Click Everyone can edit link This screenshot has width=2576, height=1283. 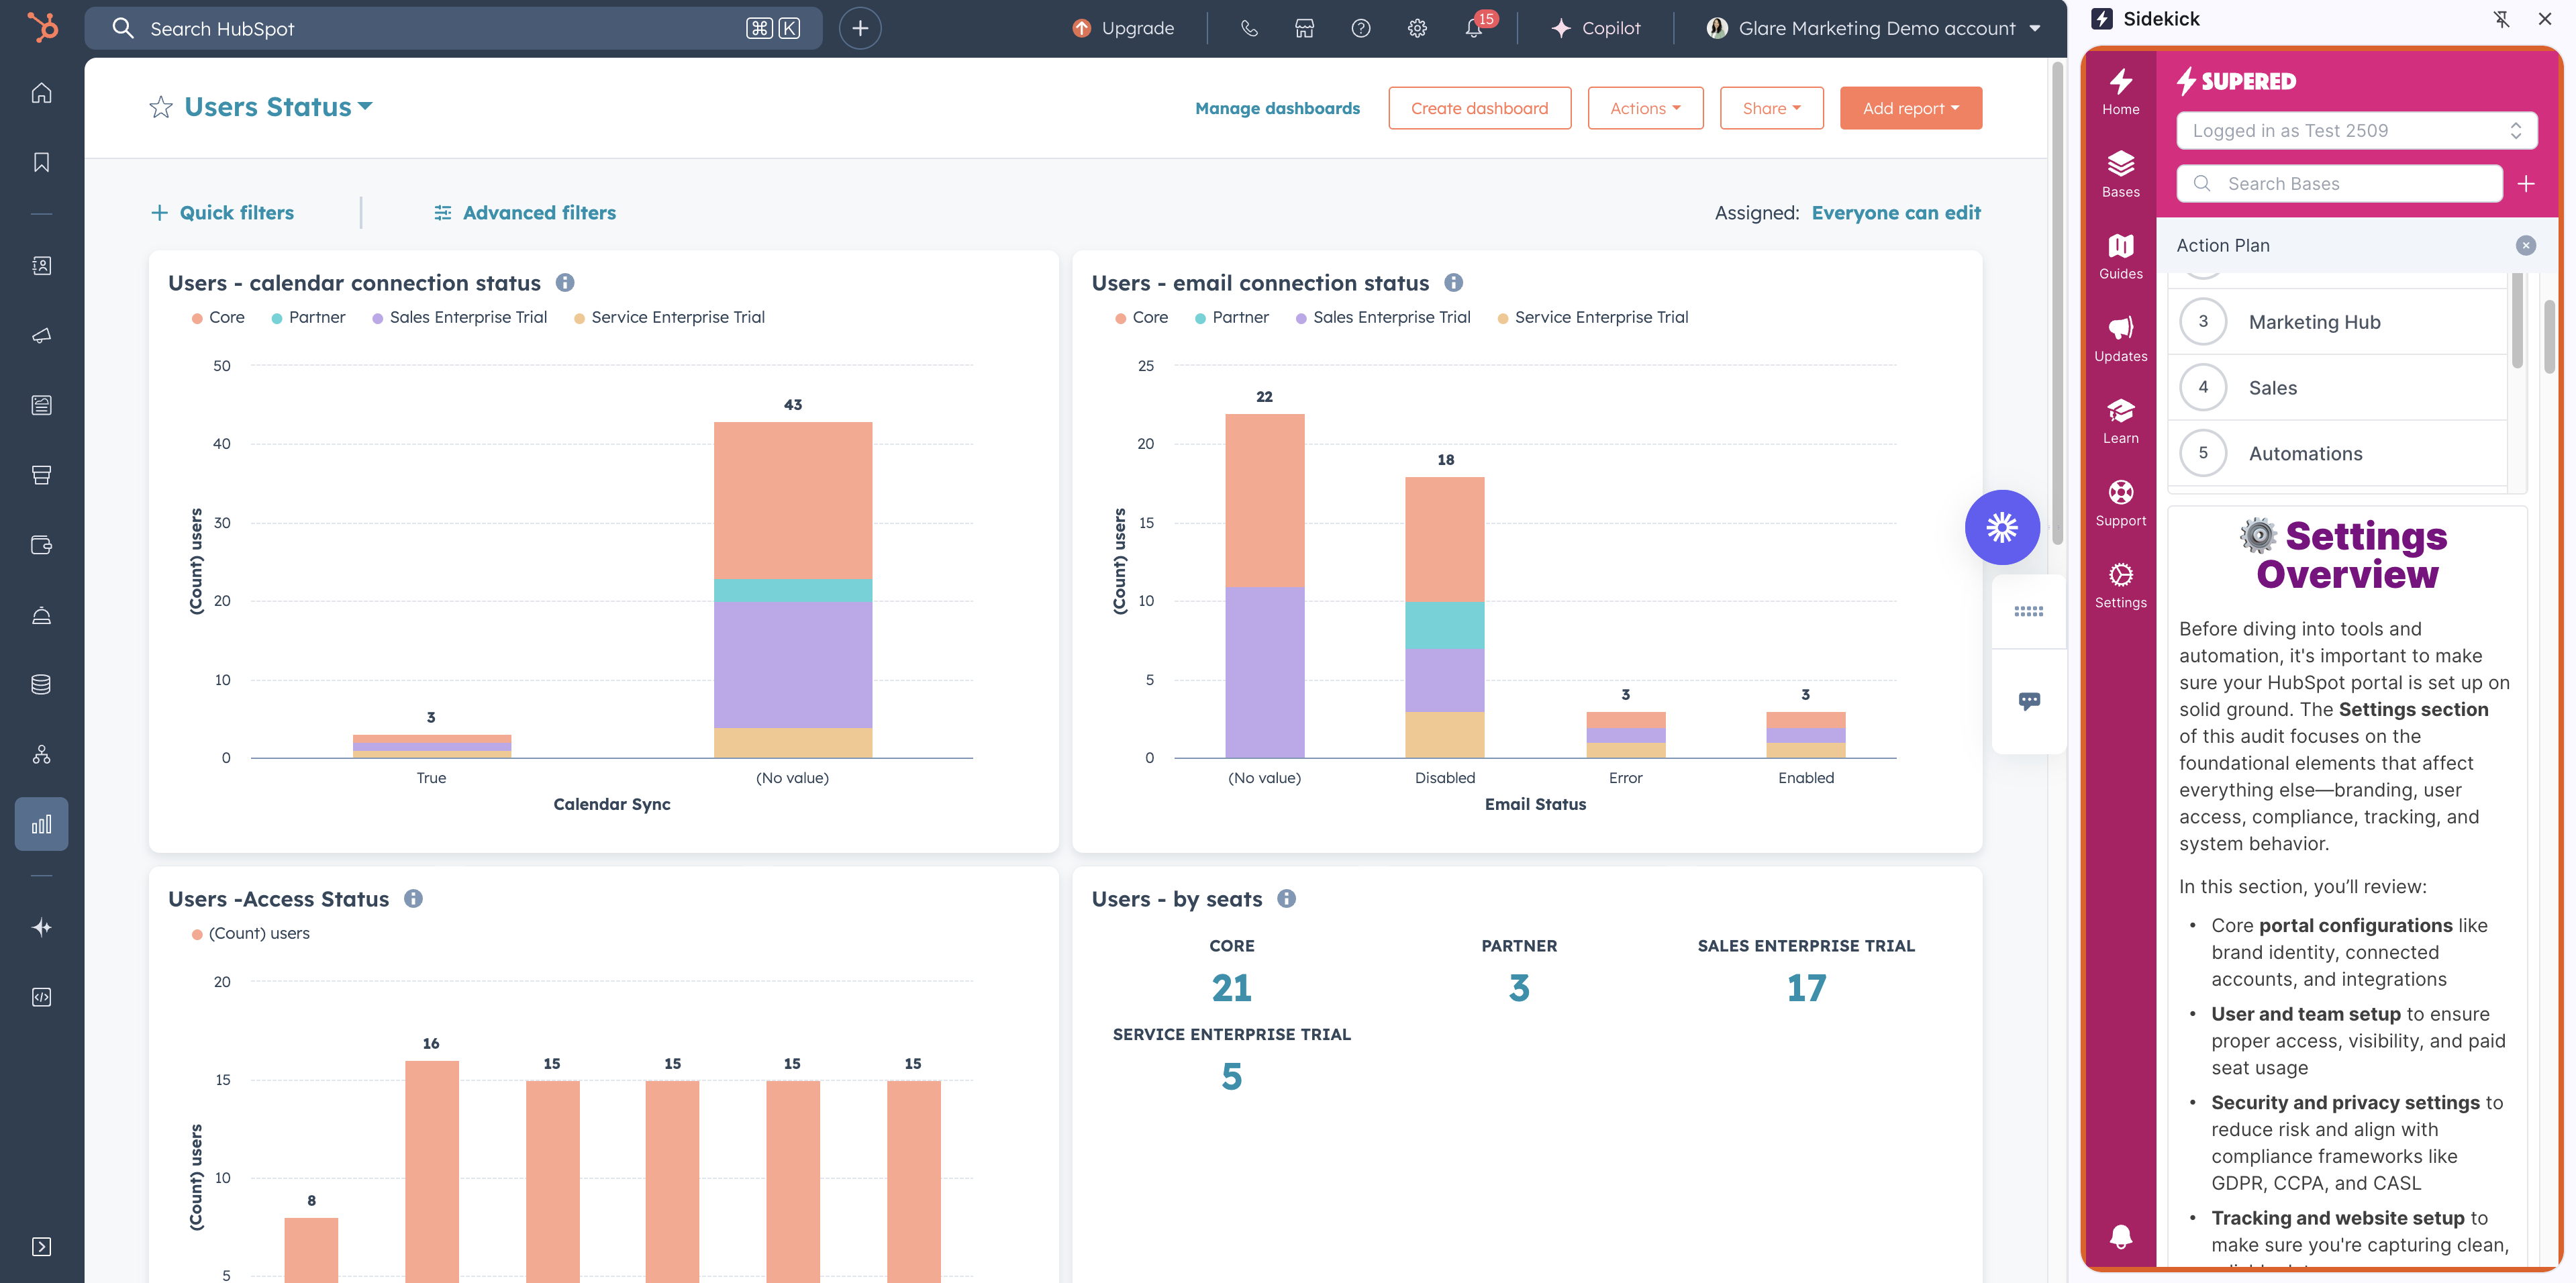click(1896, 213)
